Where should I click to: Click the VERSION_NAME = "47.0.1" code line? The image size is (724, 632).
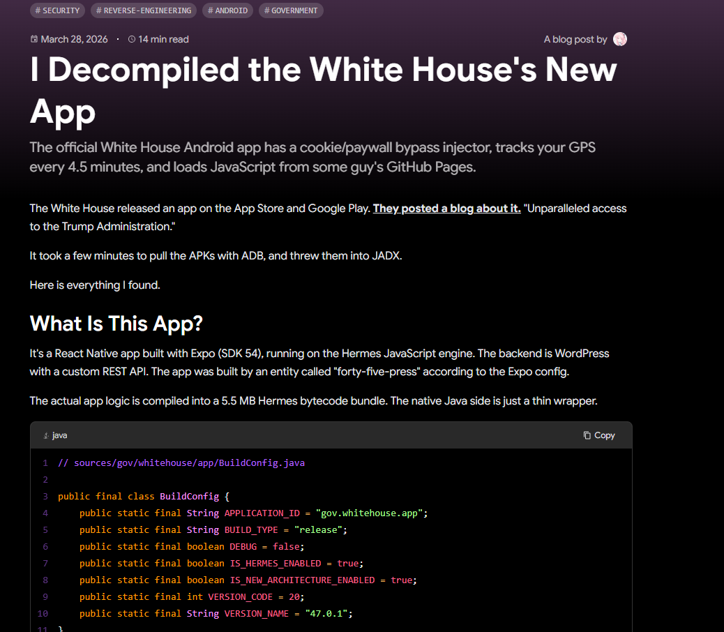pyautogui.click(x=216, y=614)
